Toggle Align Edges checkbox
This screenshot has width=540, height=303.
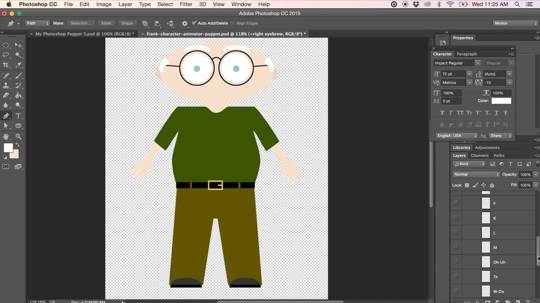coord(232,23)
